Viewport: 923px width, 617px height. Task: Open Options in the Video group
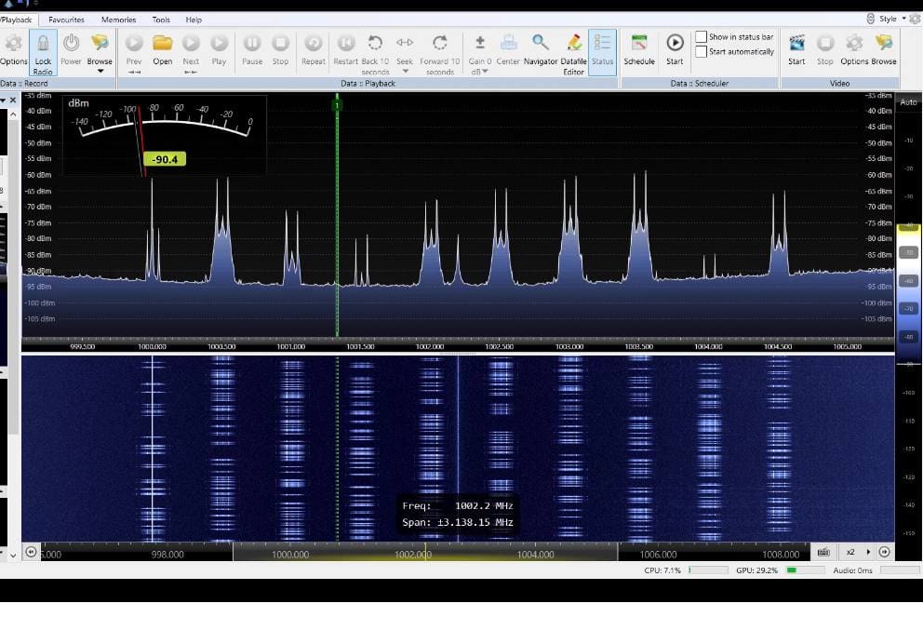pyautogui.click(x=854, y=49)
